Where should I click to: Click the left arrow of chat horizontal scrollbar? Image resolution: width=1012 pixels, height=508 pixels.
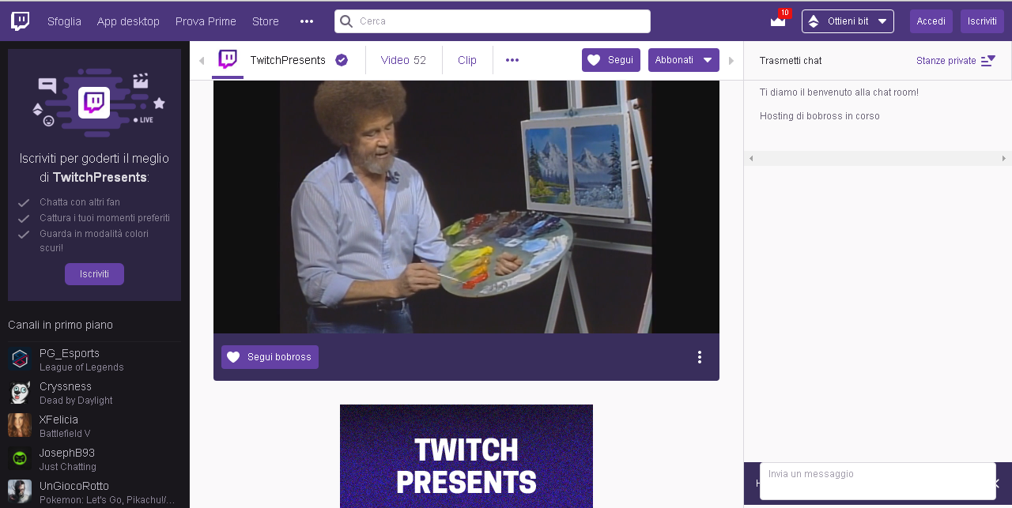[x=751, y=158]
